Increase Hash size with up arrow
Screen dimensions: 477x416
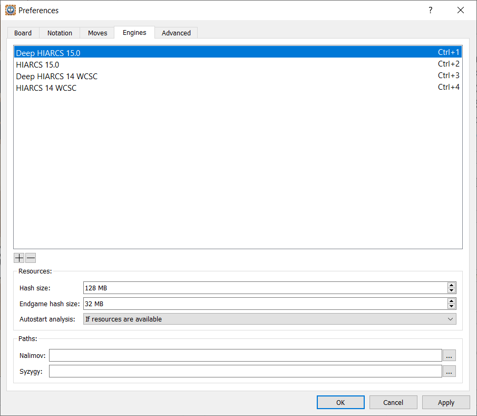pyautogui.click(x=451, y=285)
